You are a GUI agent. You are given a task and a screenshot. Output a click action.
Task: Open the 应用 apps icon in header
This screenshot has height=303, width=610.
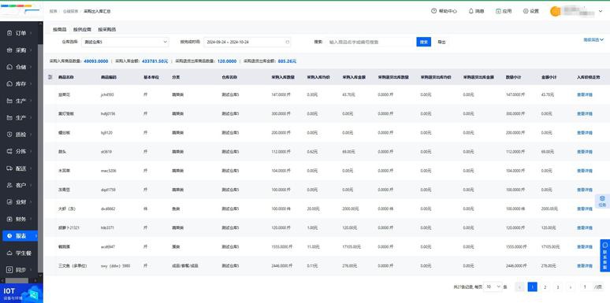498,11
